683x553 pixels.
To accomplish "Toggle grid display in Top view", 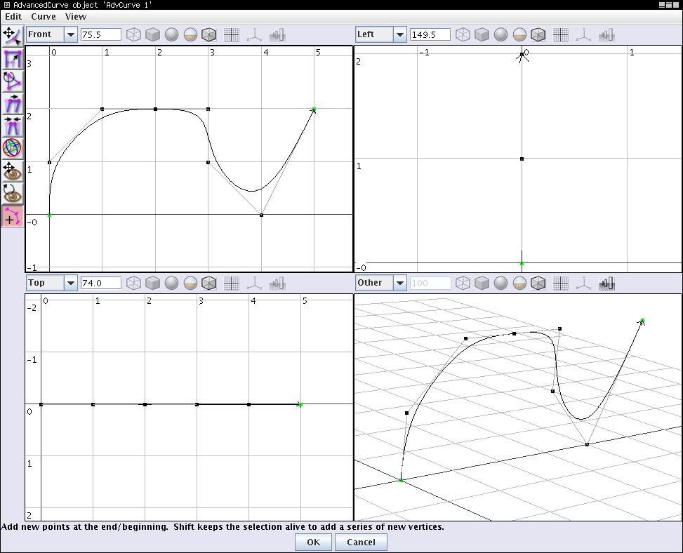I will coord(232,284).
